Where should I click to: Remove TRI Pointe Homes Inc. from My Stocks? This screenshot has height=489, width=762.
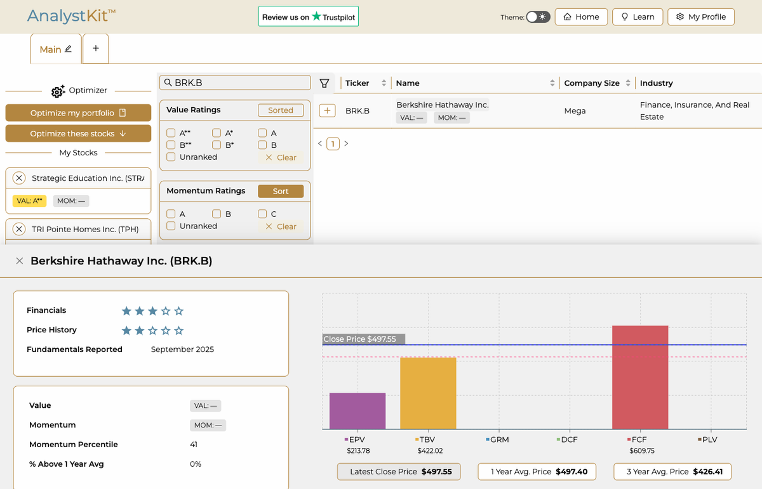click(x=19, y=229)
